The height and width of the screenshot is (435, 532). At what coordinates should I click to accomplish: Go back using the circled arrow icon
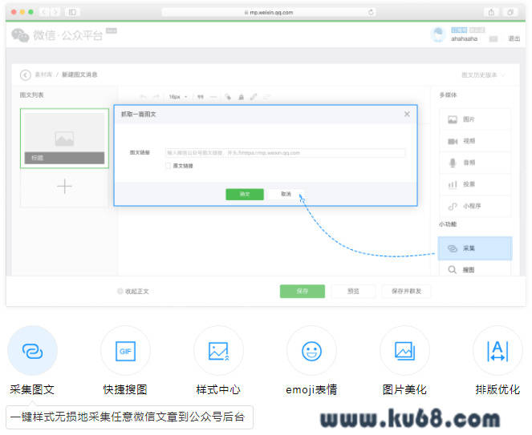pos(26,75)
